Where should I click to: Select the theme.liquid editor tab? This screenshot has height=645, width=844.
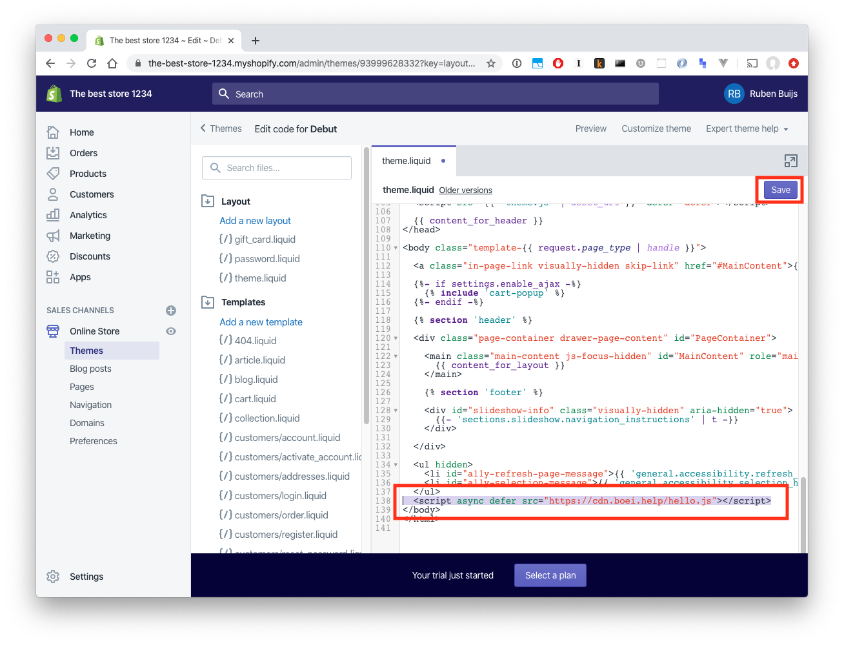click(407, 161)
